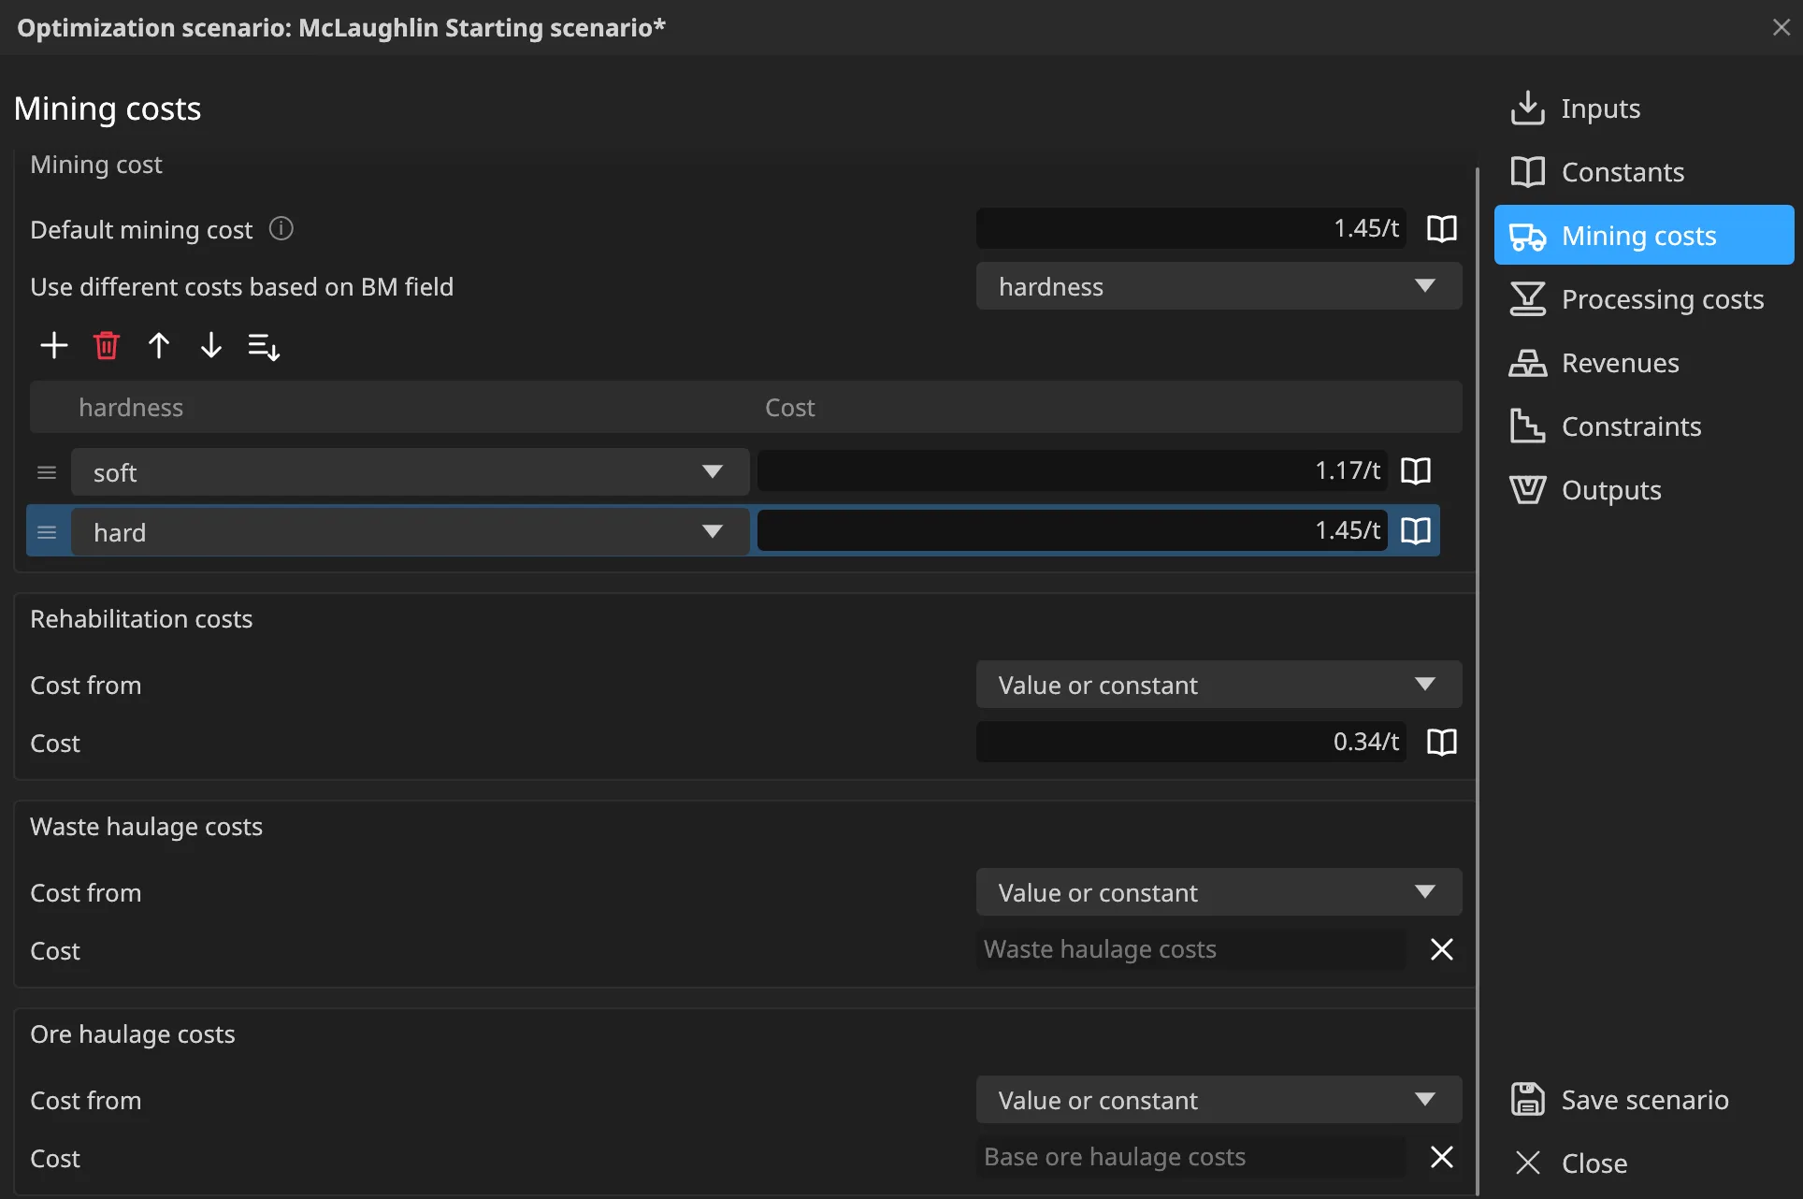Screen dimensions: 1803x1199
Task: Open constants book for rehabilitation cost
Action: pyautogui.click(x=1442, y=742)
